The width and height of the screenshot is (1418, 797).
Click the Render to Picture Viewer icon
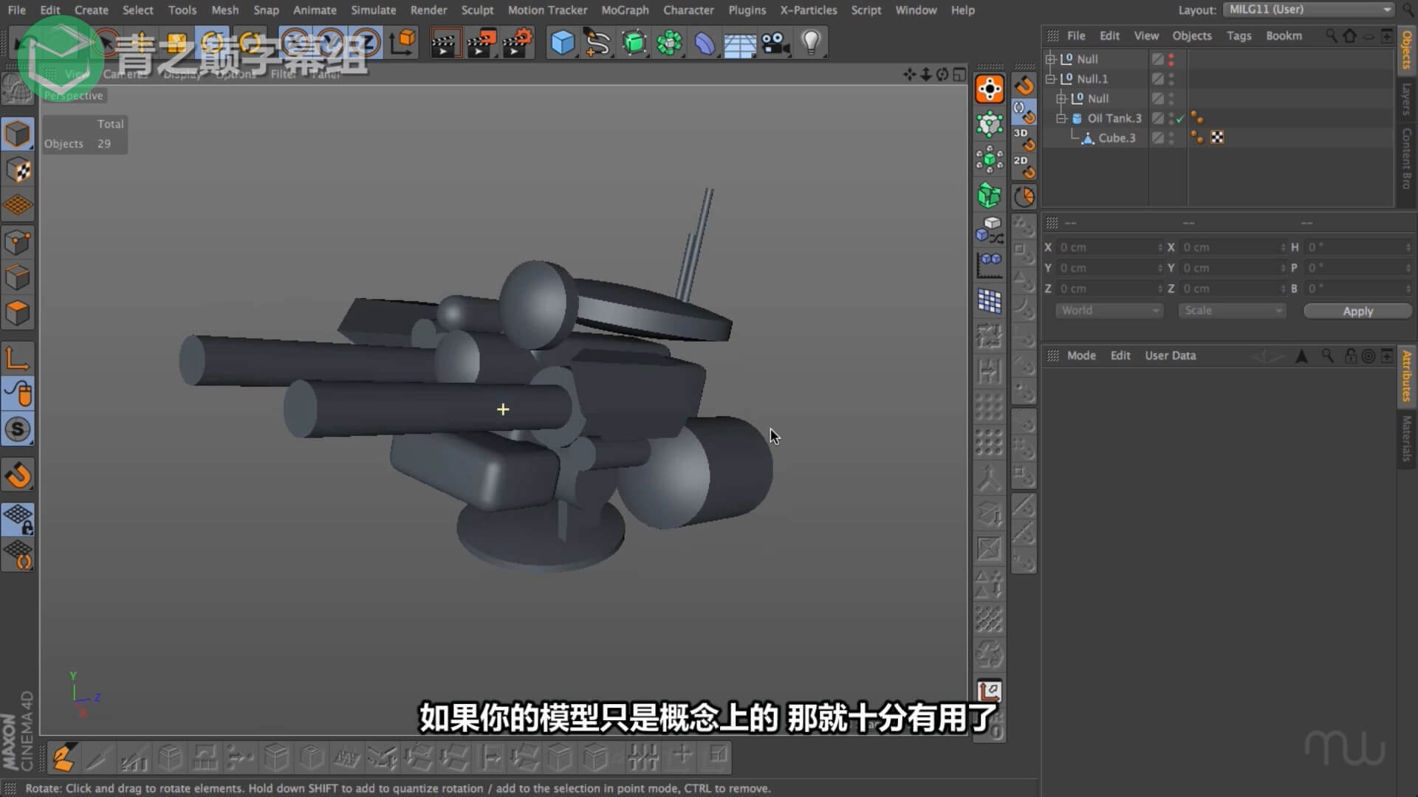[482, 43]
